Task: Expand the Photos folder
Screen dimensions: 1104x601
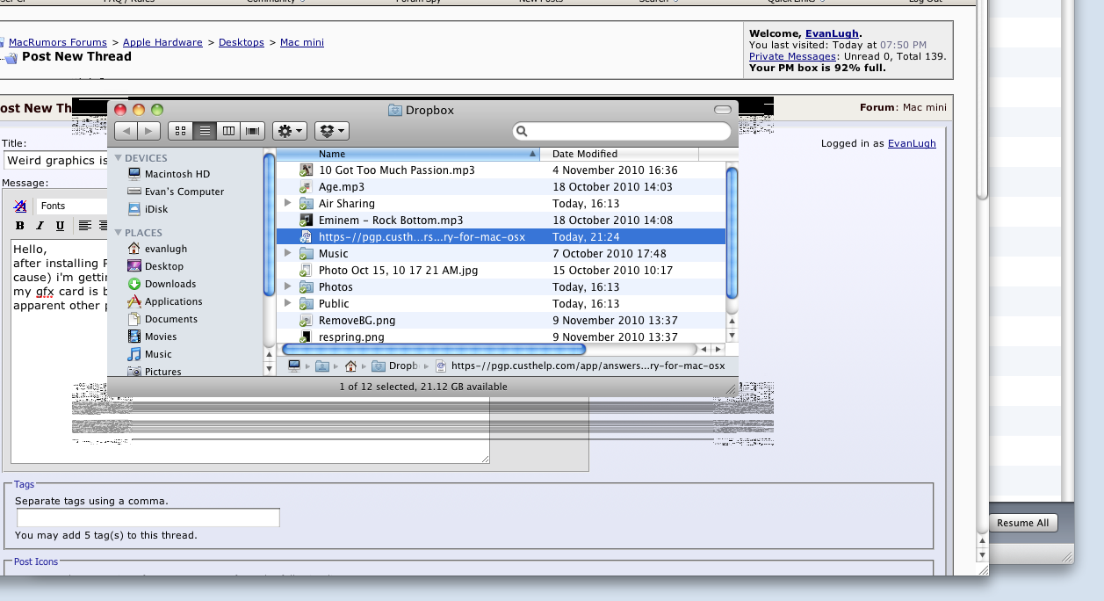Action: 288,286
